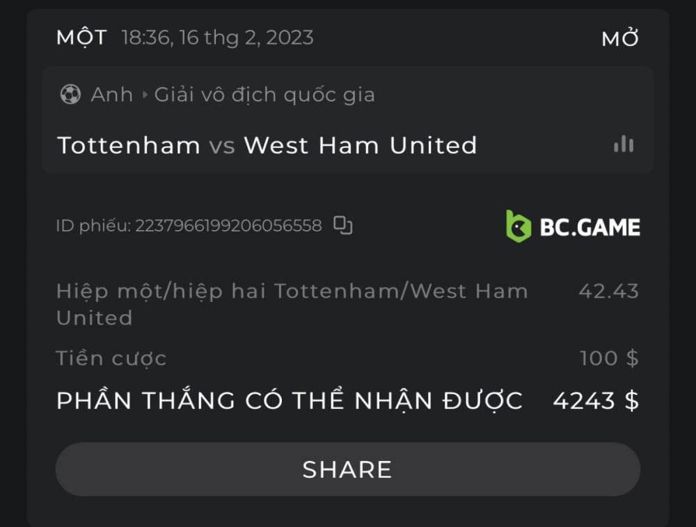Copy the ticket ID with copy icon

tap(343, 225)
